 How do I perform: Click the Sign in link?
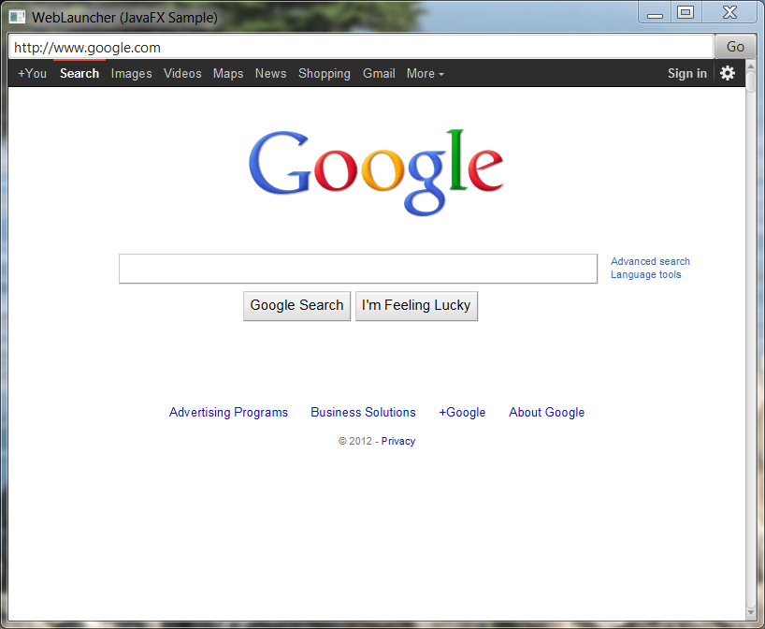click(686, 73)
